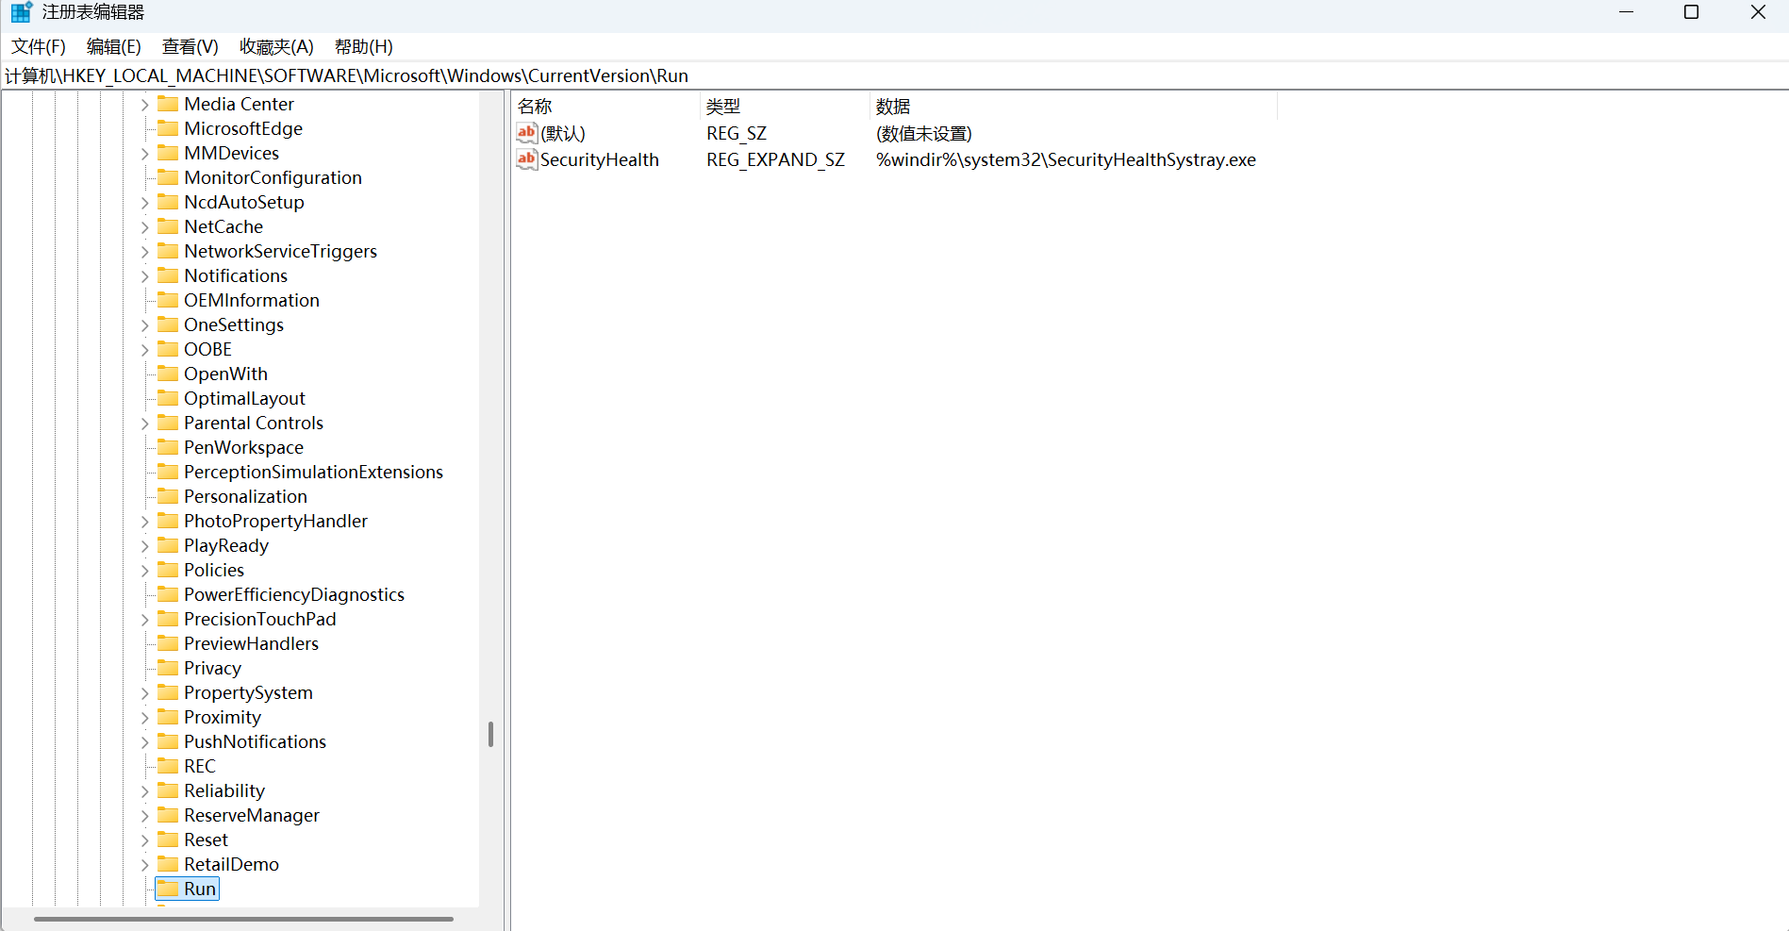Click the OpenWith folder icon
Image resolution: width=1789 pixels, height=931 pixels.
point(168,374)
